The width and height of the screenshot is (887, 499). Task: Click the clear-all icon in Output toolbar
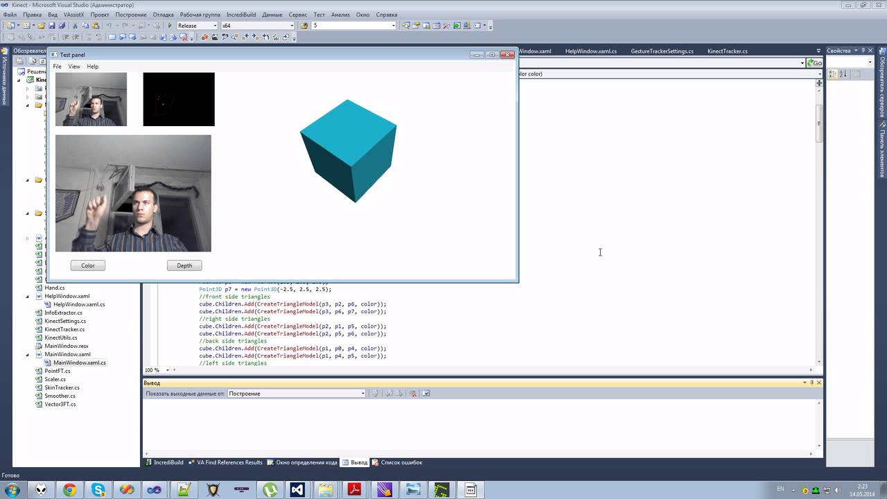413,393
